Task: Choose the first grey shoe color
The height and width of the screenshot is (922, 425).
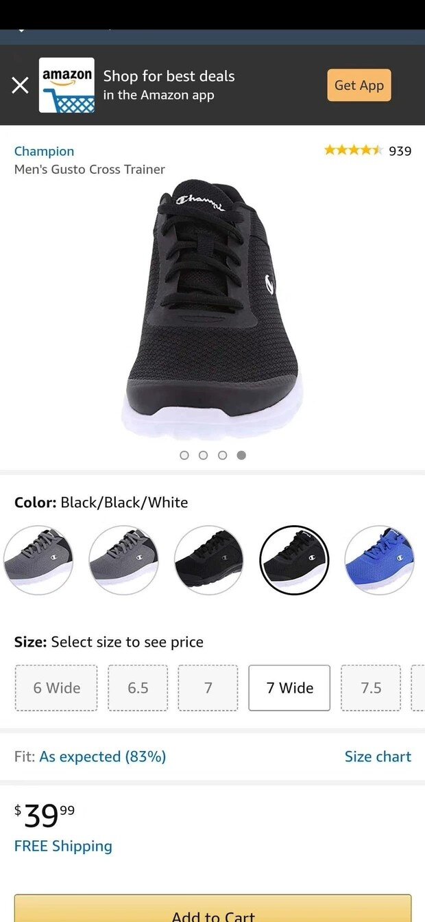Action: [38, 560]
